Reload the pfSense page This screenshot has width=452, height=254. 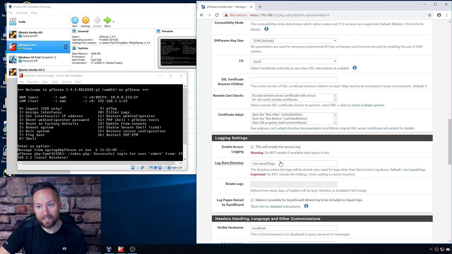[x=216, y=15]
